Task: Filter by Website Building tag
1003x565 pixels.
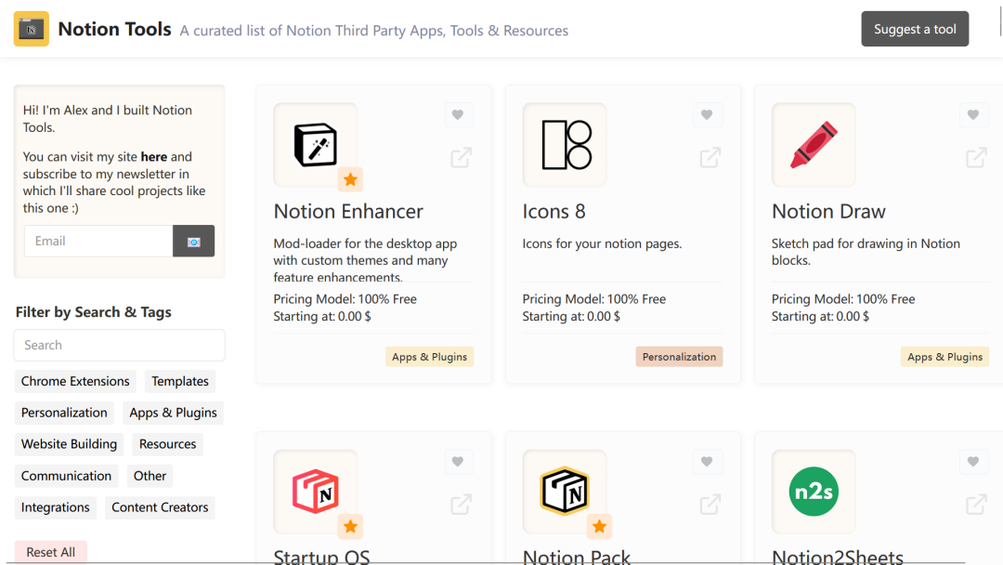Action: coord(69,444)
